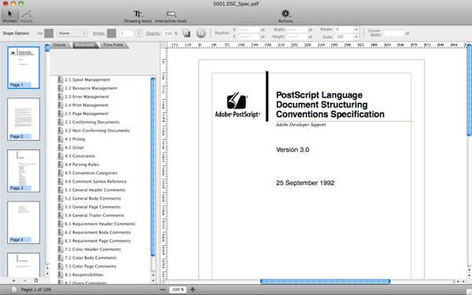This screenshot has height=295, width=472.
Task: Open the Interactive tools menu
Action: pyautogui.click(x=171, y=17)
